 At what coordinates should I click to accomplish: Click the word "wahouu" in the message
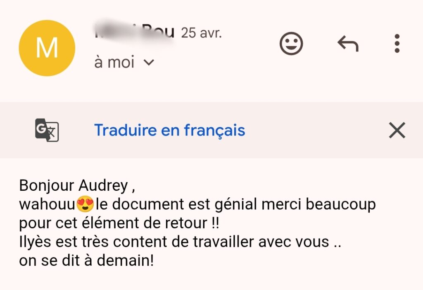point(47,204)
